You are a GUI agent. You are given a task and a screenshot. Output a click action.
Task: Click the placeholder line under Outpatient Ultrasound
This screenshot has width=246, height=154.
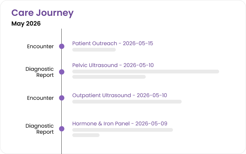(127, 102)
